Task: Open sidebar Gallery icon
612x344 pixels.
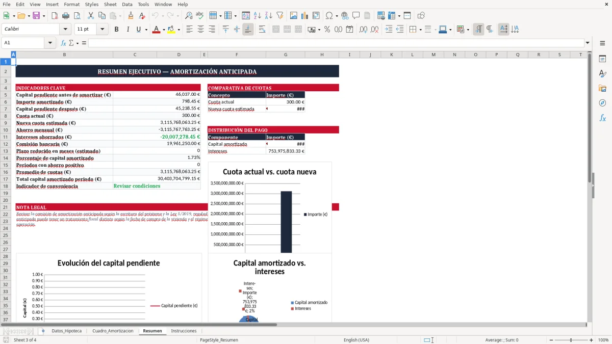Action: pos(602,88)
